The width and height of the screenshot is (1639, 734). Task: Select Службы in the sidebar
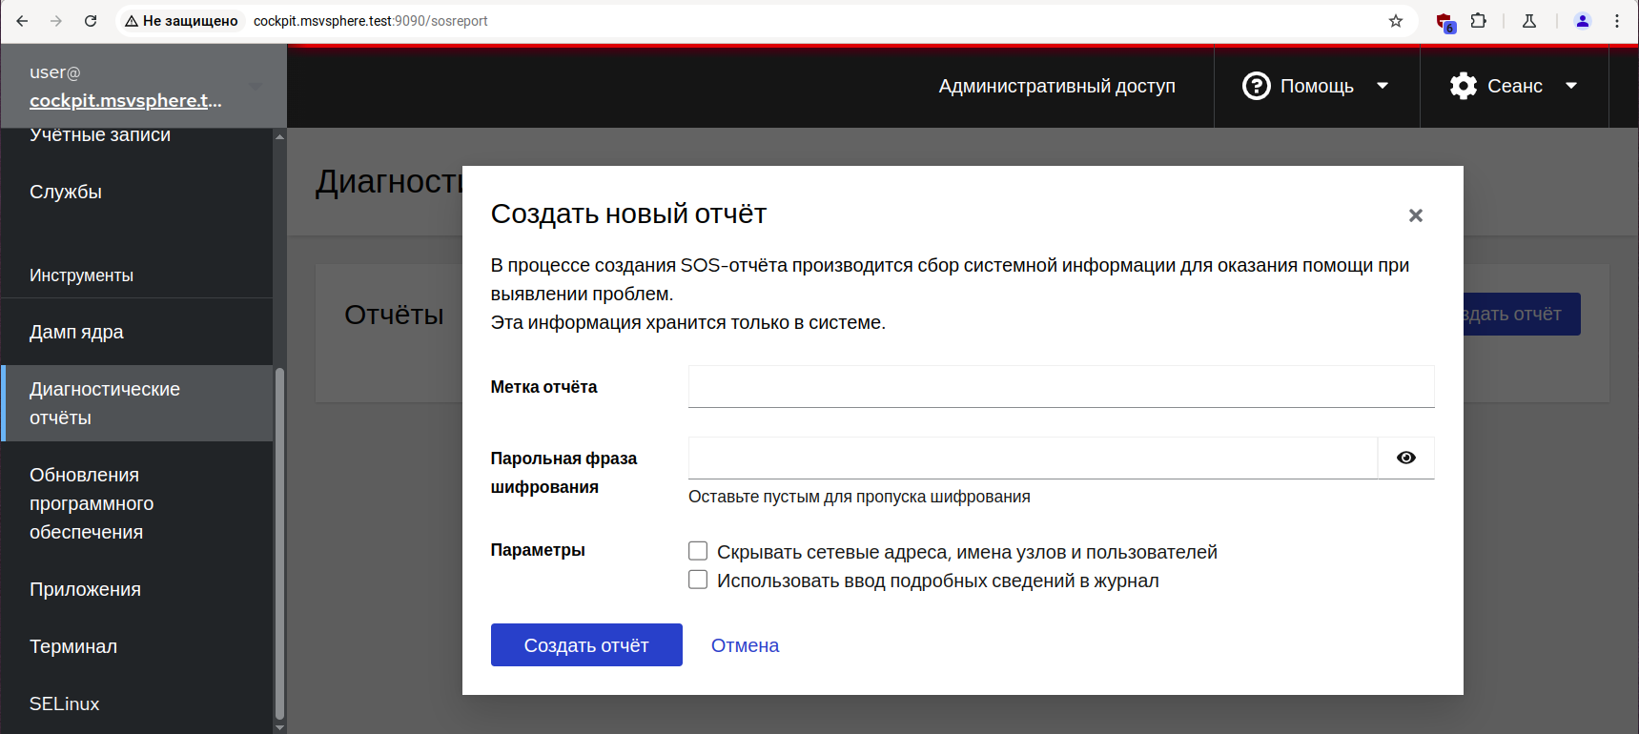tap(66, 192)
